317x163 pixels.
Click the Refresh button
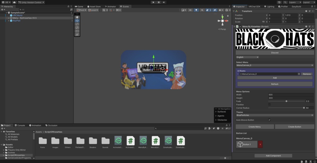pos(275,84)
